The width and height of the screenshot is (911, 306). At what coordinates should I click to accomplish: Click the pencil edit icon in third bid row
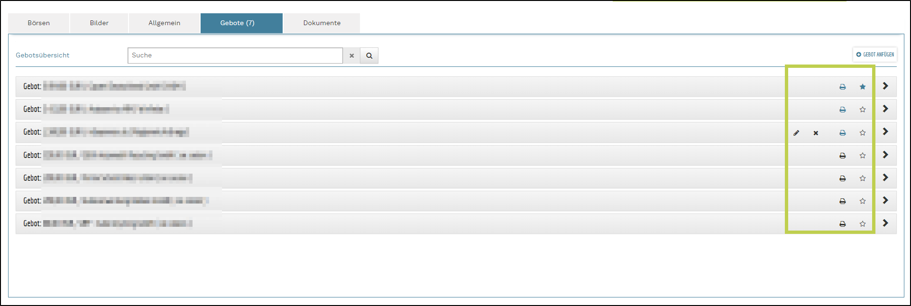(796, 133)
